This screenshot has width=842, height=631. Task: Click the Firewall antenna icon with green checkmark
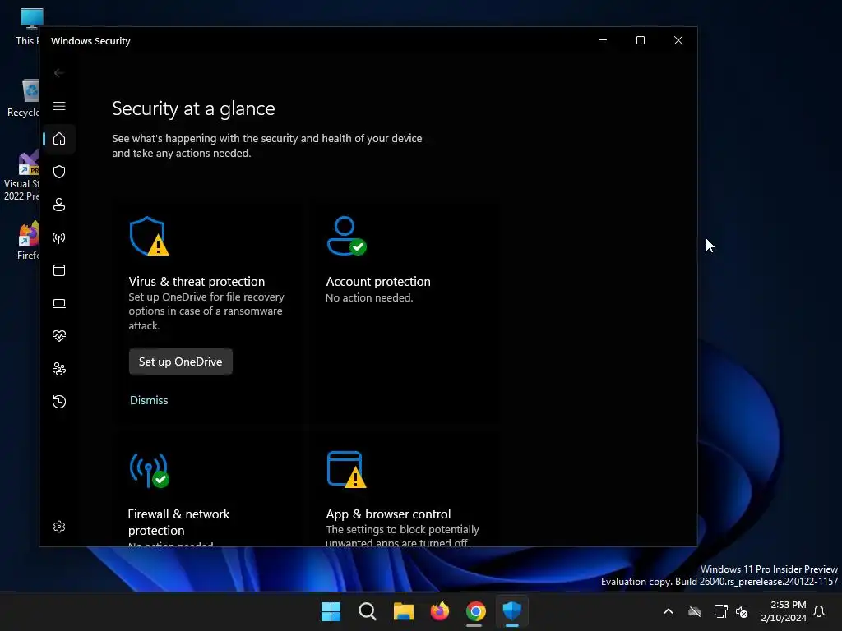coord(149,471)
